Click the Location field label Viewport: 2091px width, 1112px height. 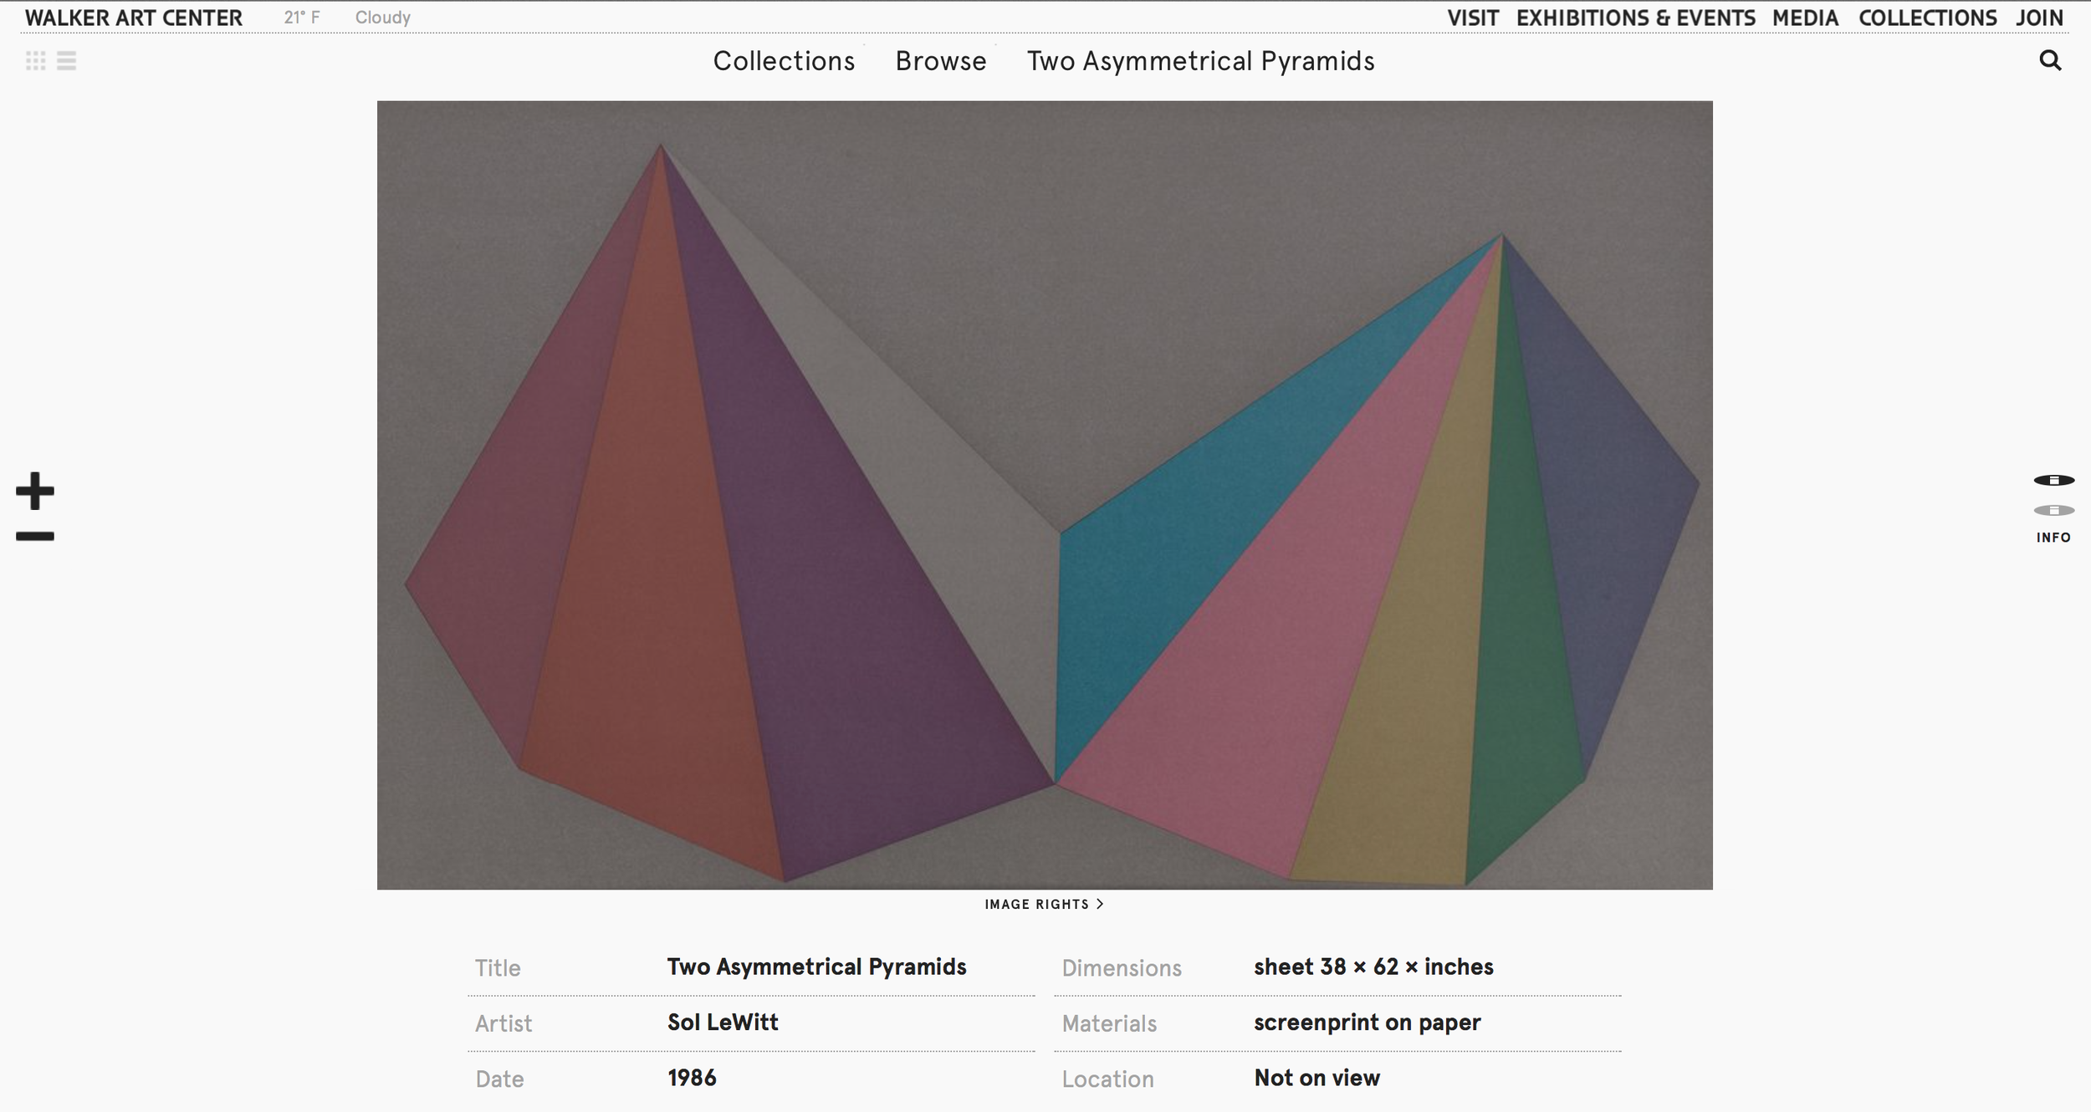tap(1107, 1079)
